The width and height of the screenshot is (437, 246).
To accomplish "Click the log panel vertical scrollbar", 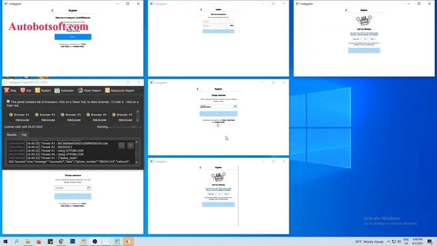I will tap(137, 152).
